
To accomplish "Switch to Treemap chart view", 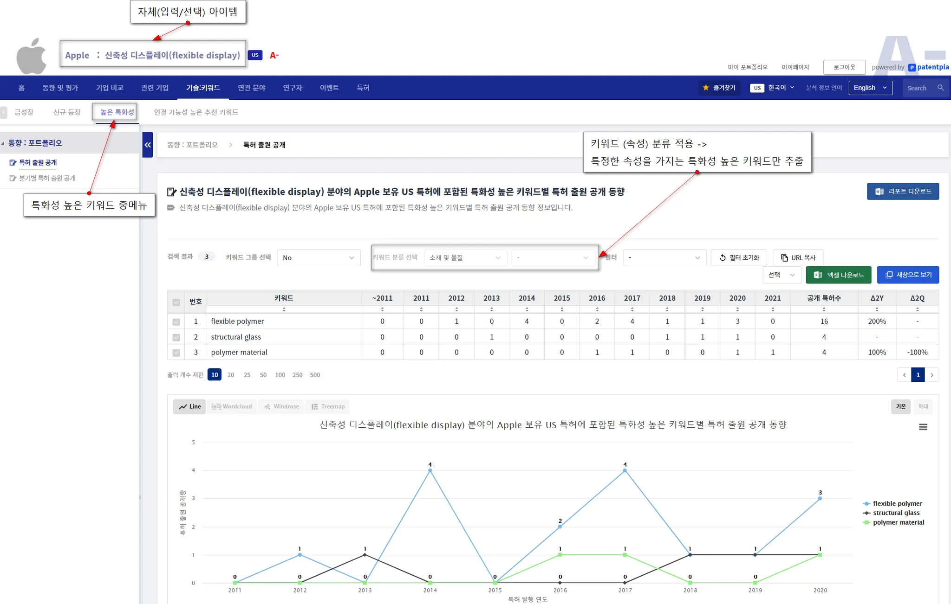I will tap(328, 406).
